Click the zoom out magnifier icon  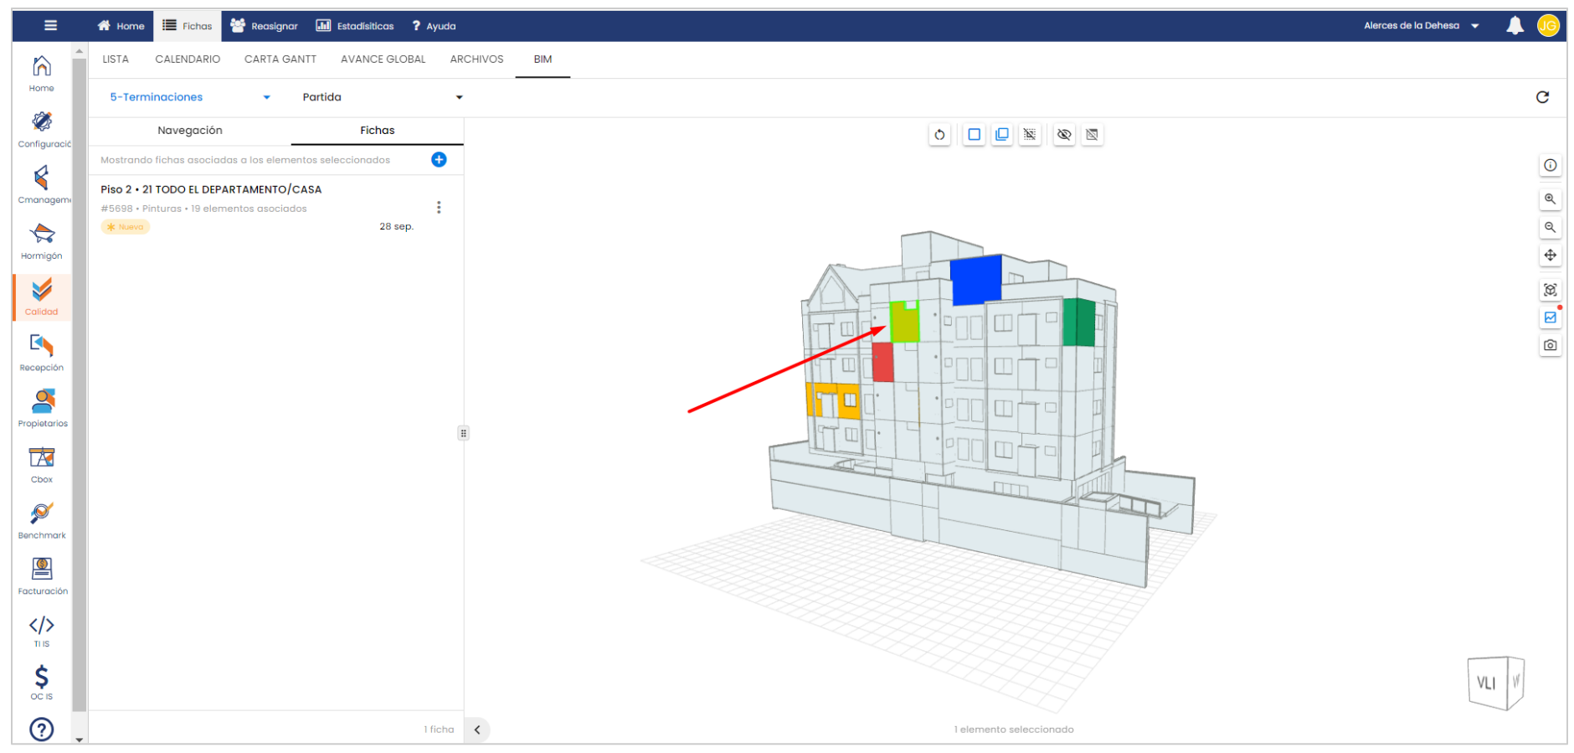point(1550,228)
